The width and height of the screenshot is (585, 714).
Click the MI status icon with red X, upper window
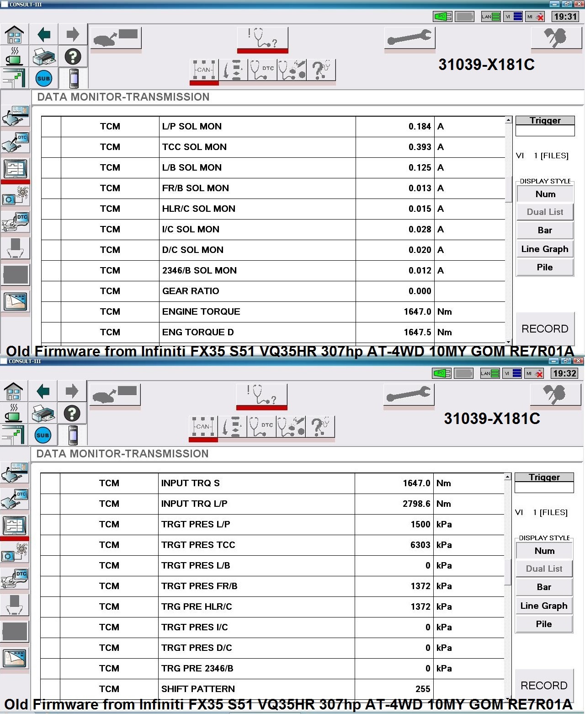point(535,16)
